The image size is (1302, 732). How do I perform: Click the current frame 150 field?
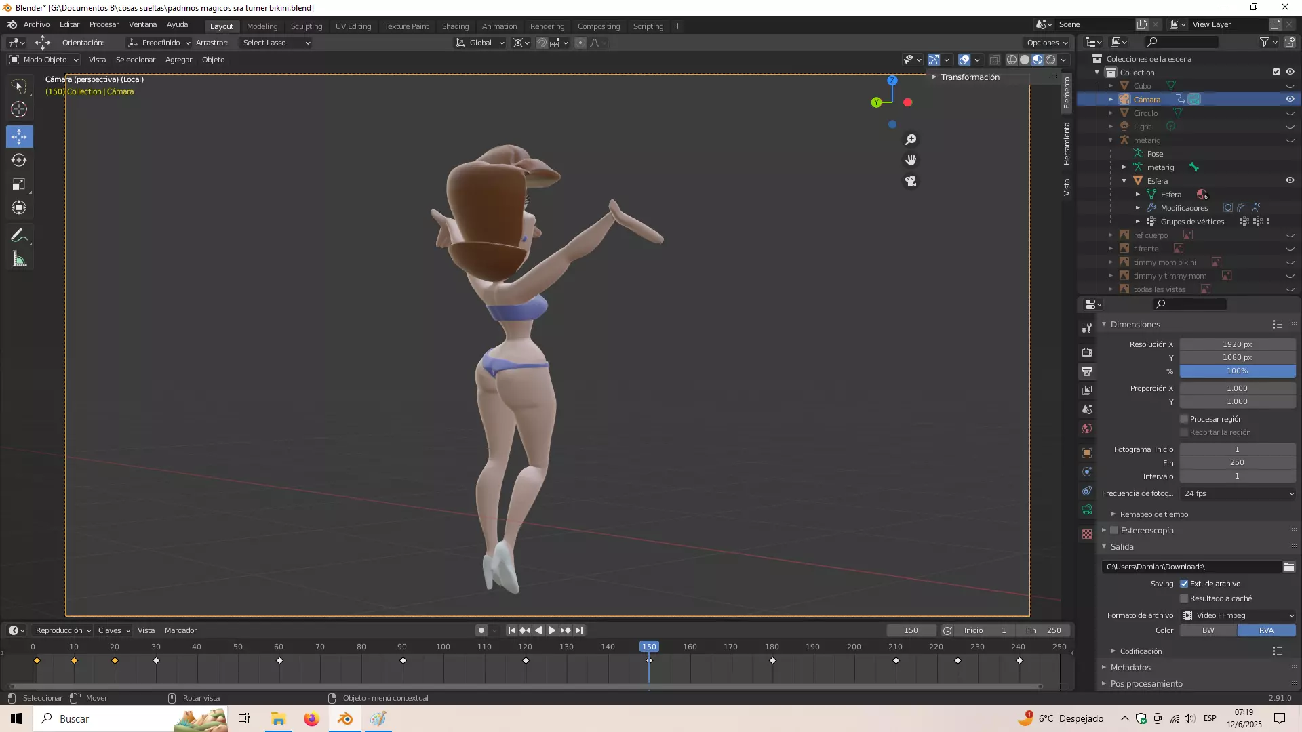pos(911,630)
